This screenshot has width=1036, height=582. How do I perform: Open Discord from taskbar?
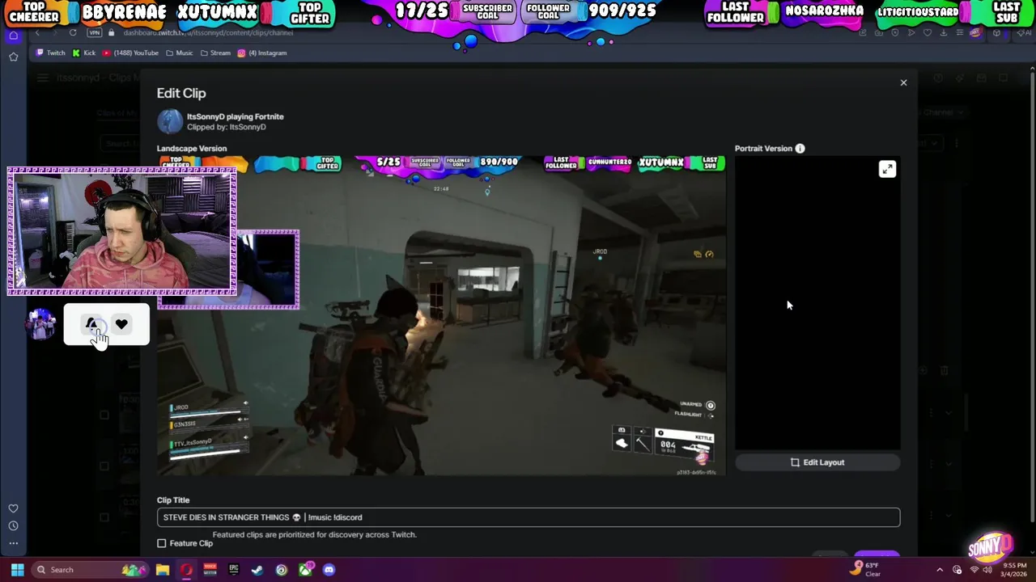[329, 570]
